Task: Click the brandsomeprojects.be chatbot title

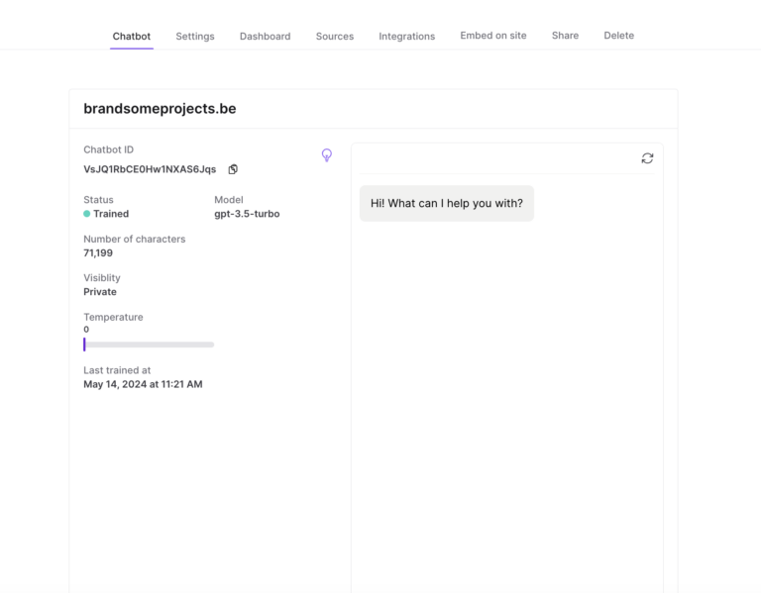Action: (x=160, y=109)
